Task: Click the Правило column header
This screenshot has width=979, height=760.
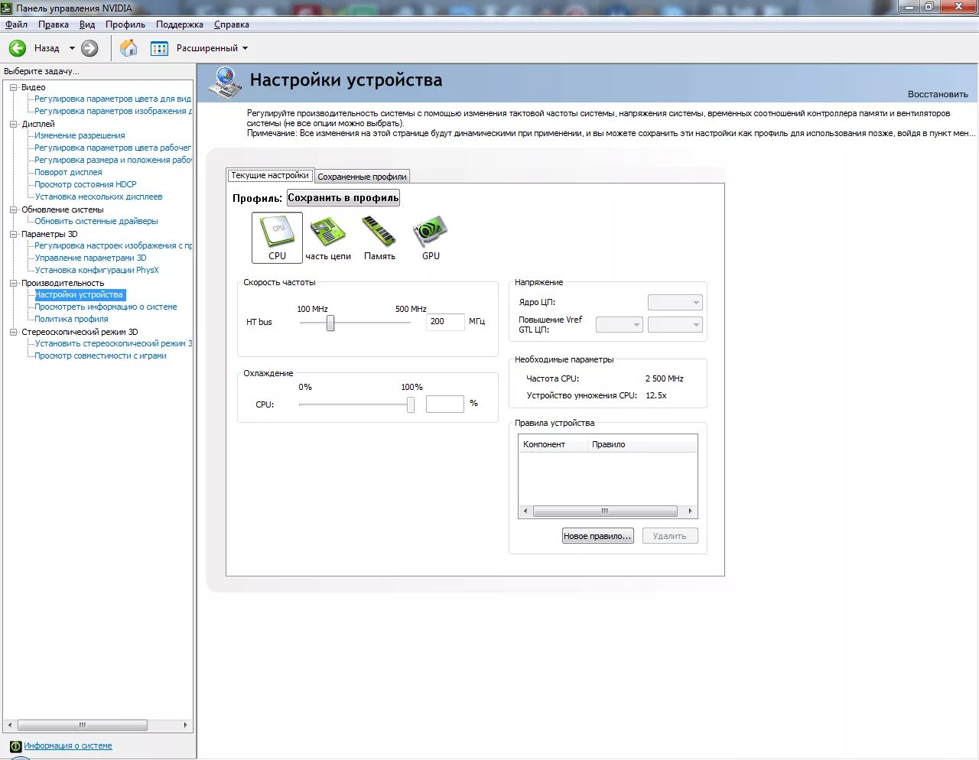Action: [x=642, y=444]
